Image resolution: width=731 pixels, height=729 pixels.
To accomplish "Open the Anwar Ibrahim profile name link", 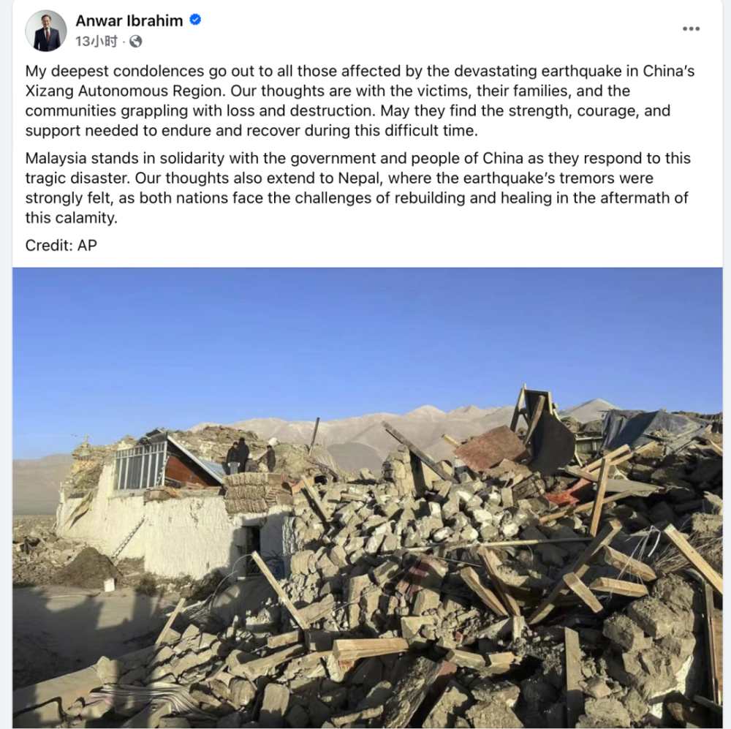I will point(129,20).
